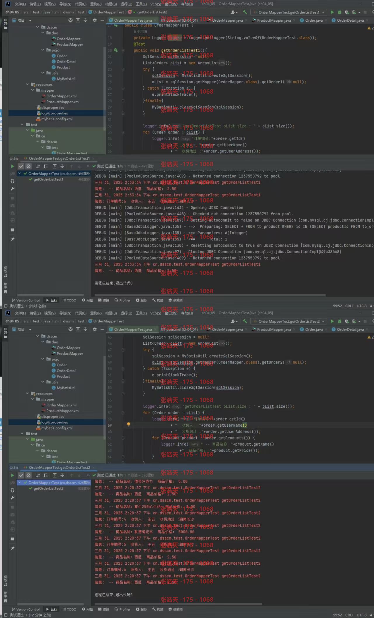Click Collapse All icon in top Run panel toolbar
The width and height of the screenshot is (374, 618).
[62, 166]
